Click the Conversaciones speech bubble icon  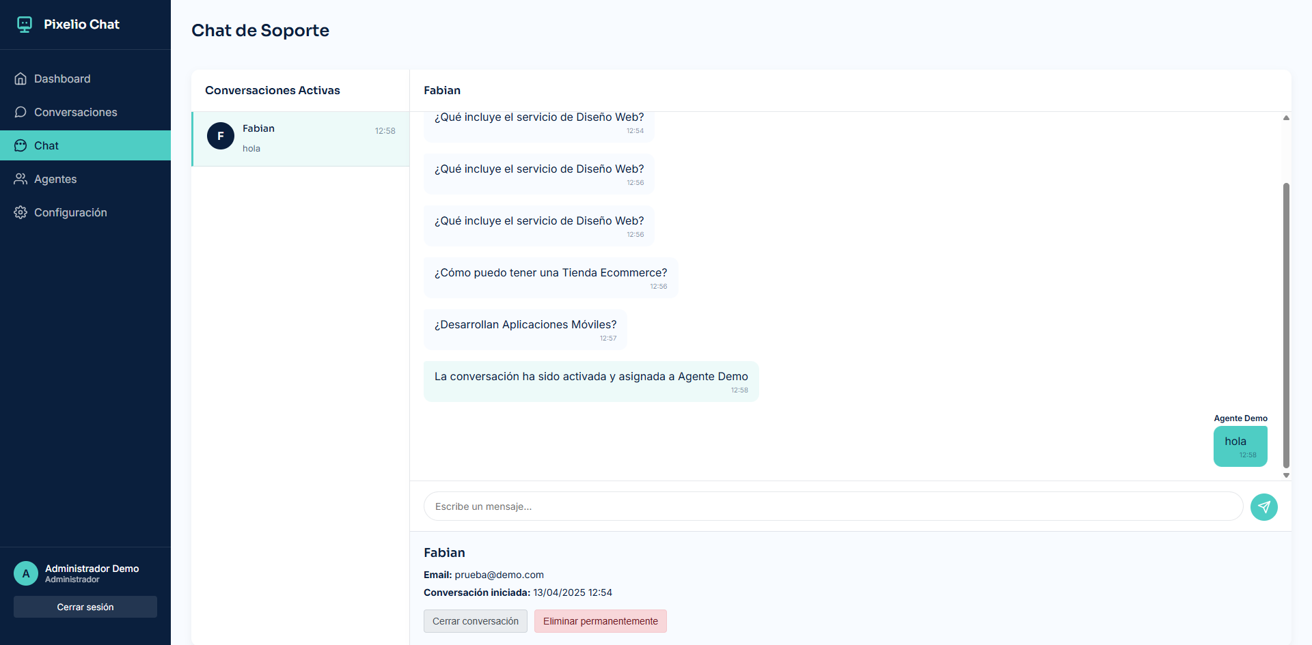(20, 112)
